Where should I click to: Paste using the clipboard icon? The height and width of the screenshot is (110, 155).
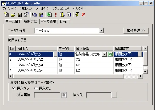pos(41,15)
